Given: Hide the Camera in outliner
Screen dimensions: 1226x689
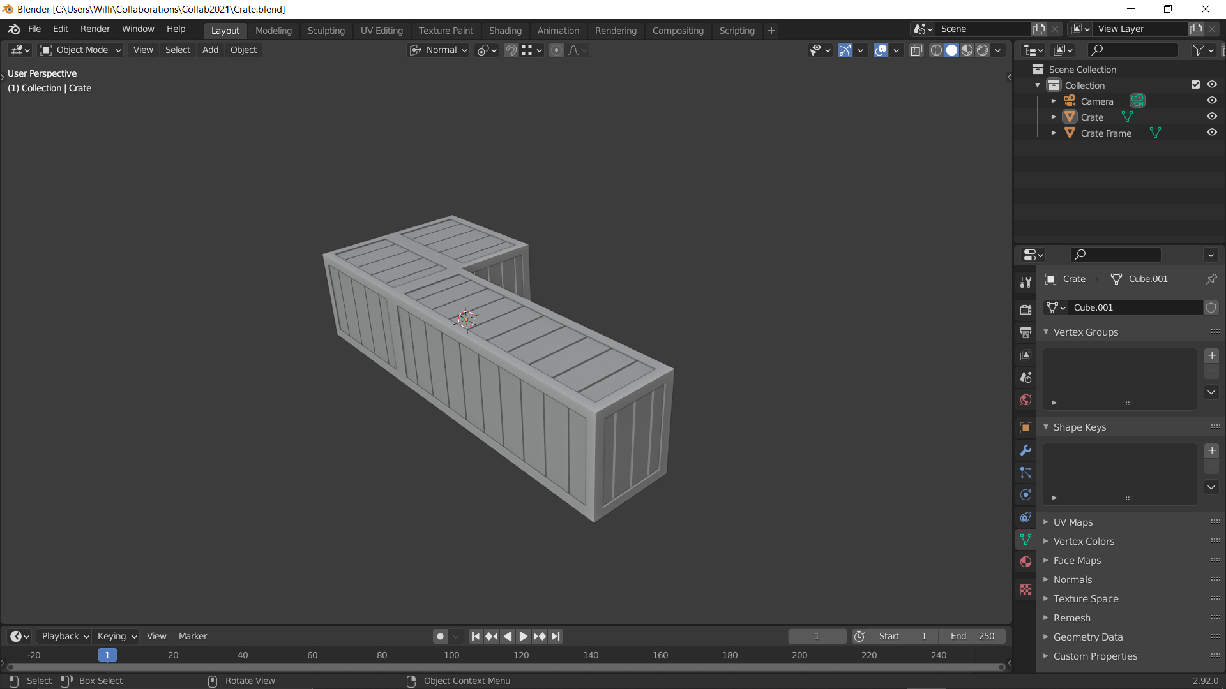Looking at the screenshot, I should coord(1211,101).
